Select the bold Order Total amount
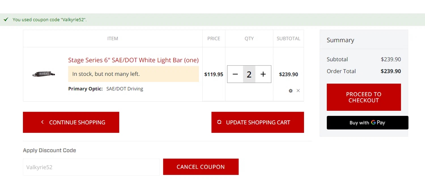 [x=391, y=71]
